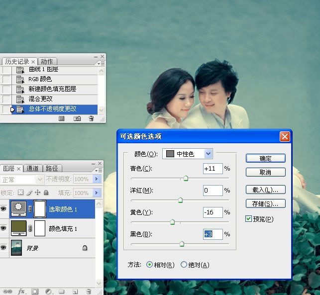320x295 pixels.
Task: Click the add layer mask icon
Action: tap(35, 291)
